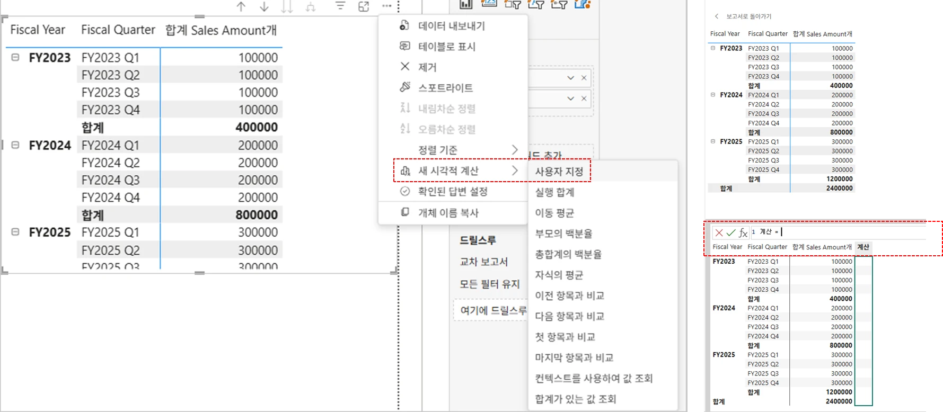Choose 사용자 지정 in submenu
943x412 pixels.
[559, 172]
